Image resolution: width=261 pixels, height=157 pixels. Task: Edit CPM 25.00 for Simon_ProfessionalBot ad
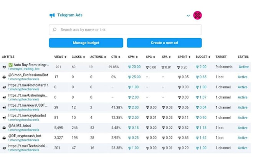tap(134, 77)
